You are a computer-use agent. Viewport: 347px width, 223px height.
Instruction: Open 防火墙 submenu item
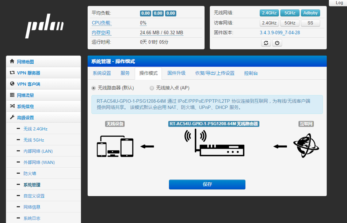coord(43,173)
